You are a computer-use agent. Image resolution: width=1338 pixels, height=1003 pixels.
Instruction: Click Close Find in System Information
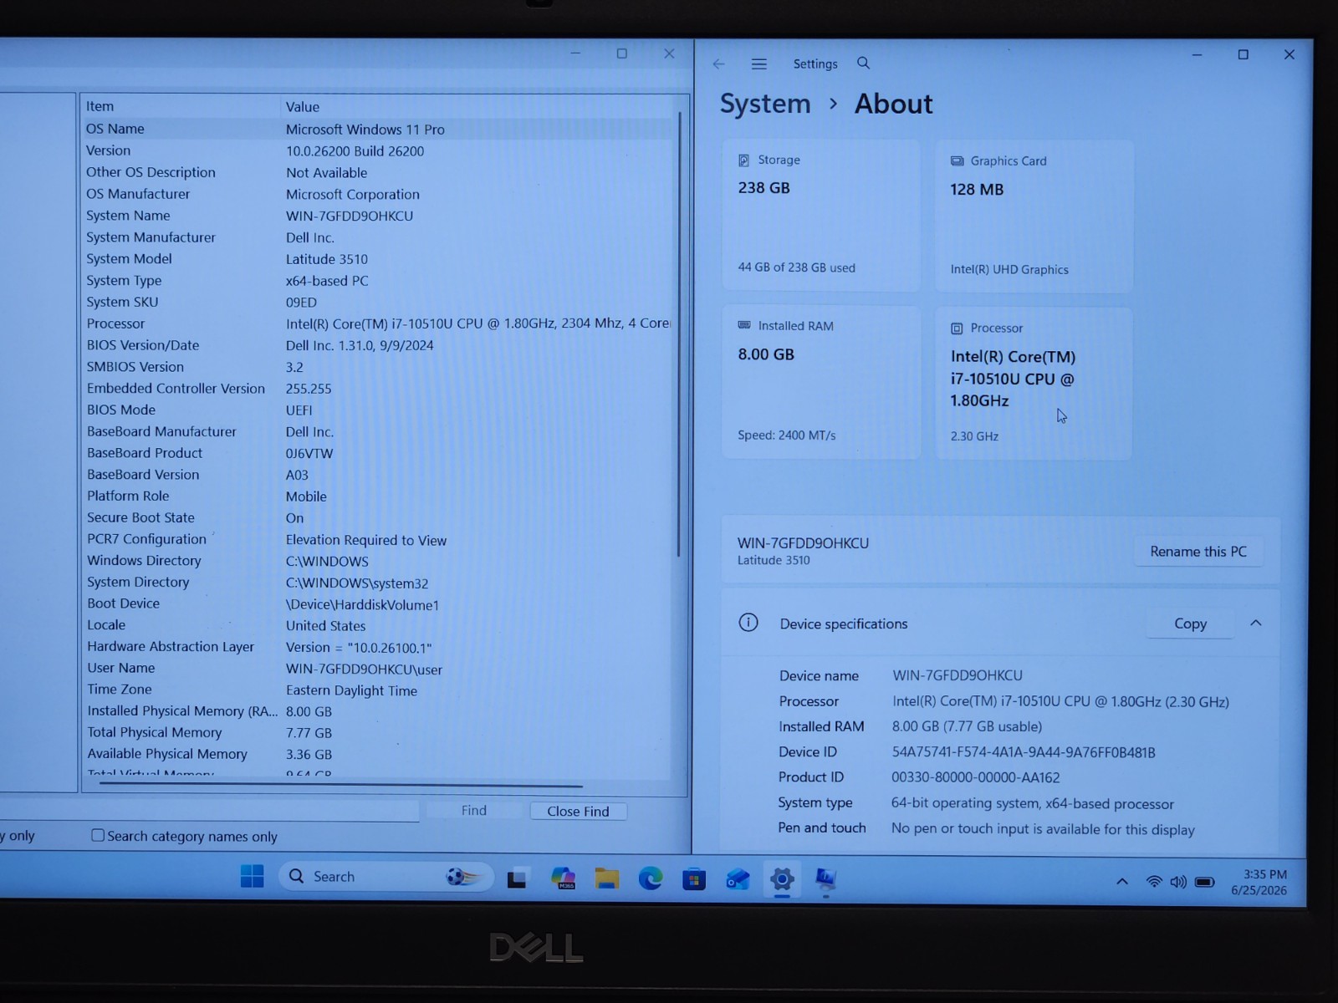[x=578, y=811]
